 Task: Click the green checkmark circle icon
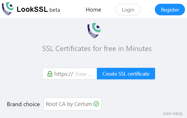click(96, 104)
